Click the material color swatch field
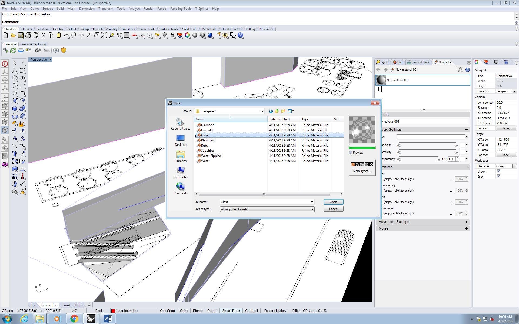This screenshot has height=324, width=519. click(x=430, y=137)
